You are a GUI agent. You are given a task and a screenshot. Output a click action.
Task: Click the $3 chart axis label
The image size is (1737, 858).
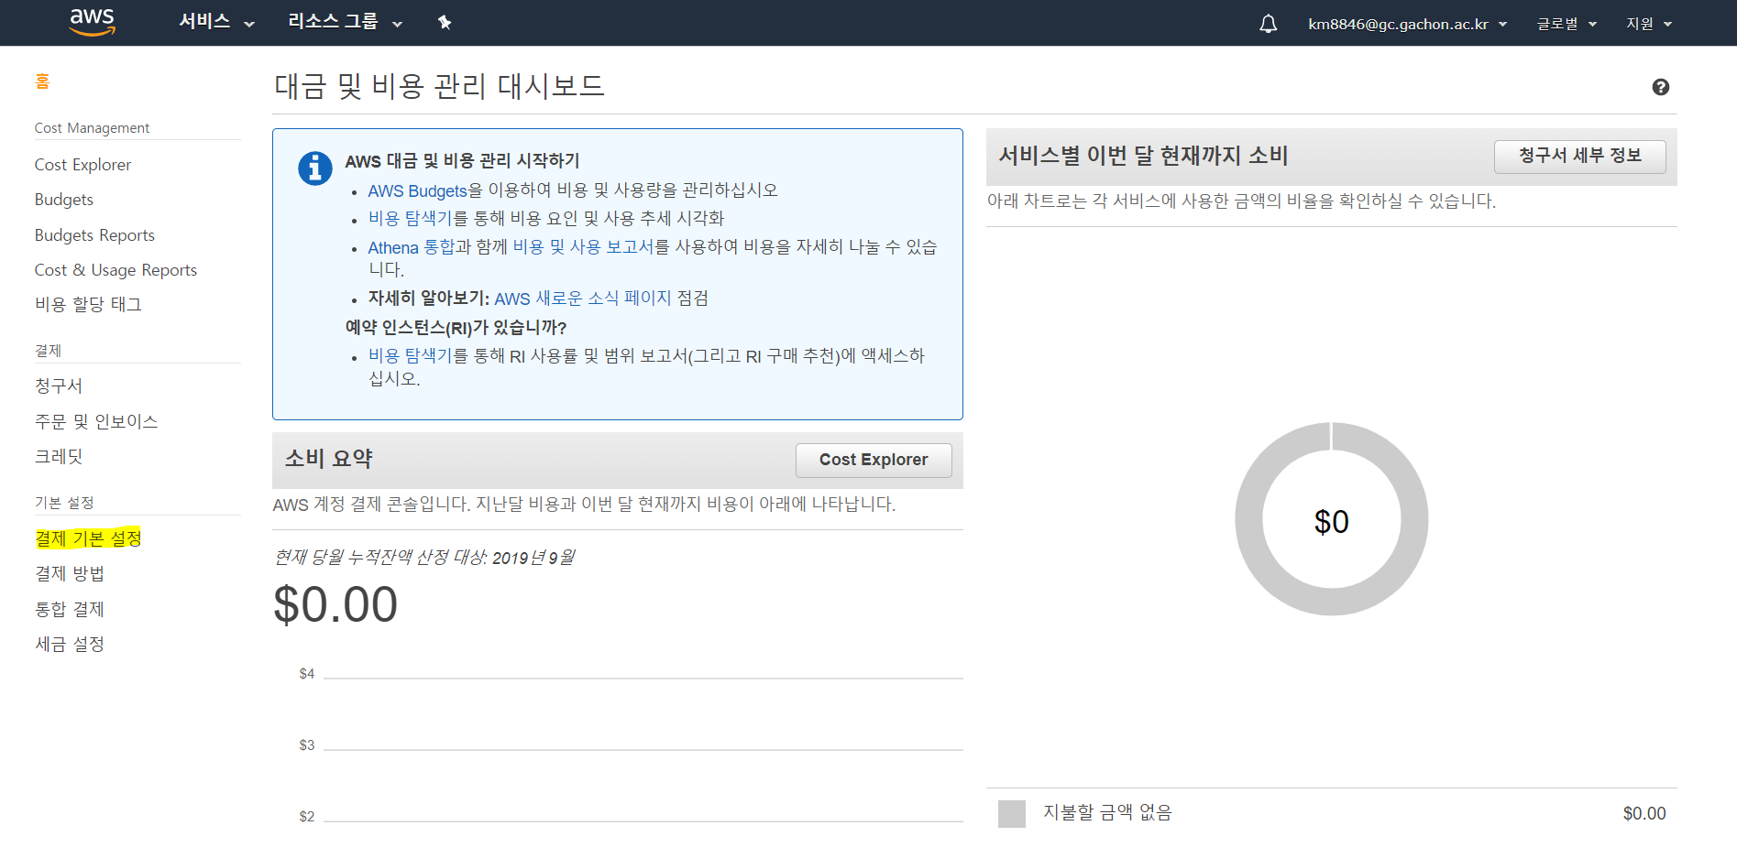(307, 745)
